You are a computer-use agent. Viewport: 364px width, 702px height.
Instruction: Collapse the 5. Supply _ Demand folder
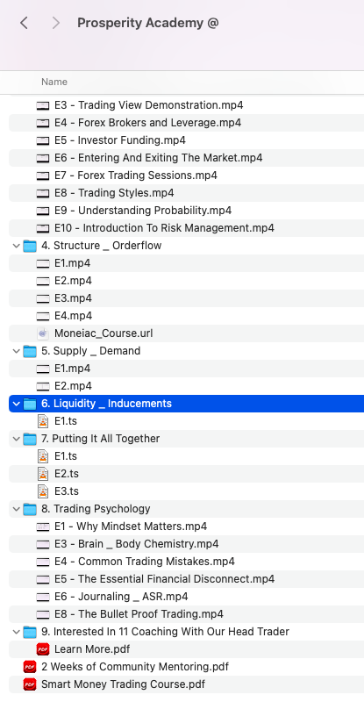coord(17,351)
